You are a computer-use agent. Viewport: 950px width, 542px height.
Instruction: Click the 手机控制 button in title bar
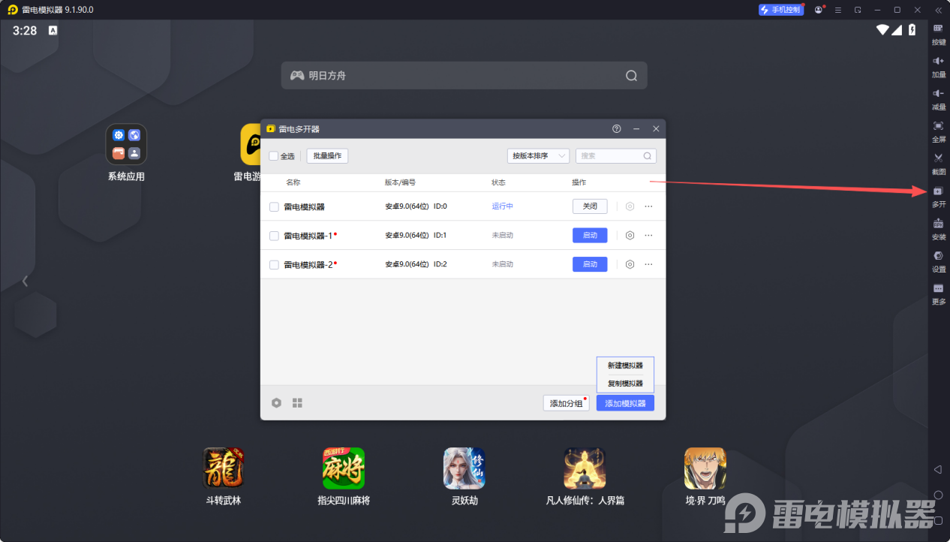781,10
